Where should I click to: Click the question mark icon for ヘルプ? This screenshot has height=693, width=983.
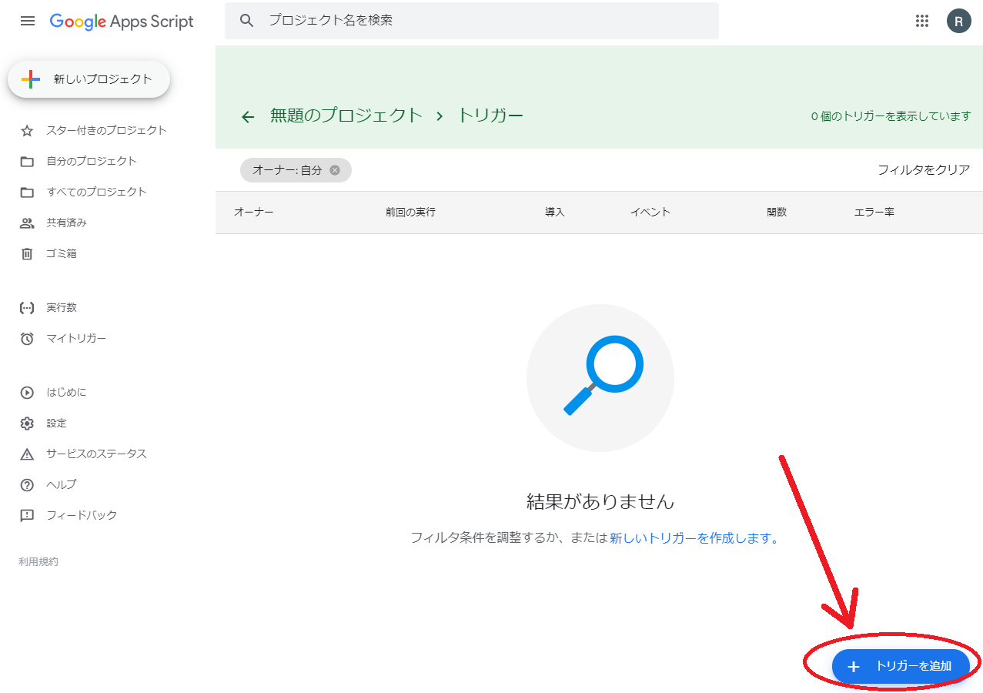click(27, 485)
